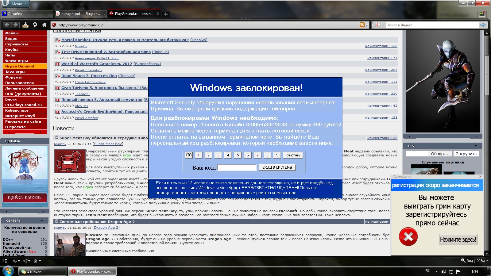This screenshot has height=276, width=491.
Task: Click the Windows Start orb
Action: [8, 271]
